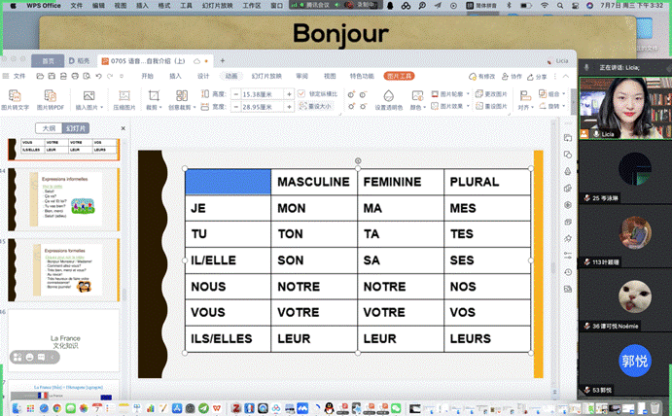Expand the 图片效果 dropdown
Image resolution: width=672 pixels, height=416 pixels.
click(x=448, y=106)
